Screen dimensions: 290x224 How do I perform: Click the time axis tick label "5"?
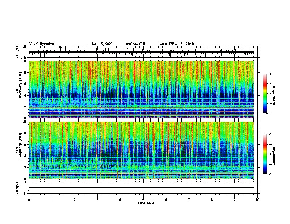(x=143, y=200)
